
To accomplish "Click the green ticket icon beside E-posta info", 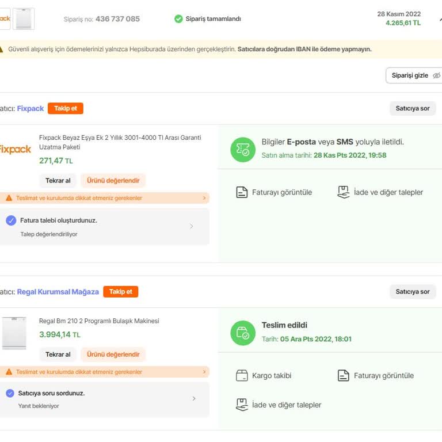I will pos(242,150).
